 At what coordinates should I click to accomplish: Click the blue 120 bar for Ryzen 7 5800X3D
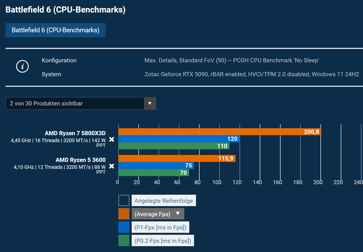(x=179, y=139)
